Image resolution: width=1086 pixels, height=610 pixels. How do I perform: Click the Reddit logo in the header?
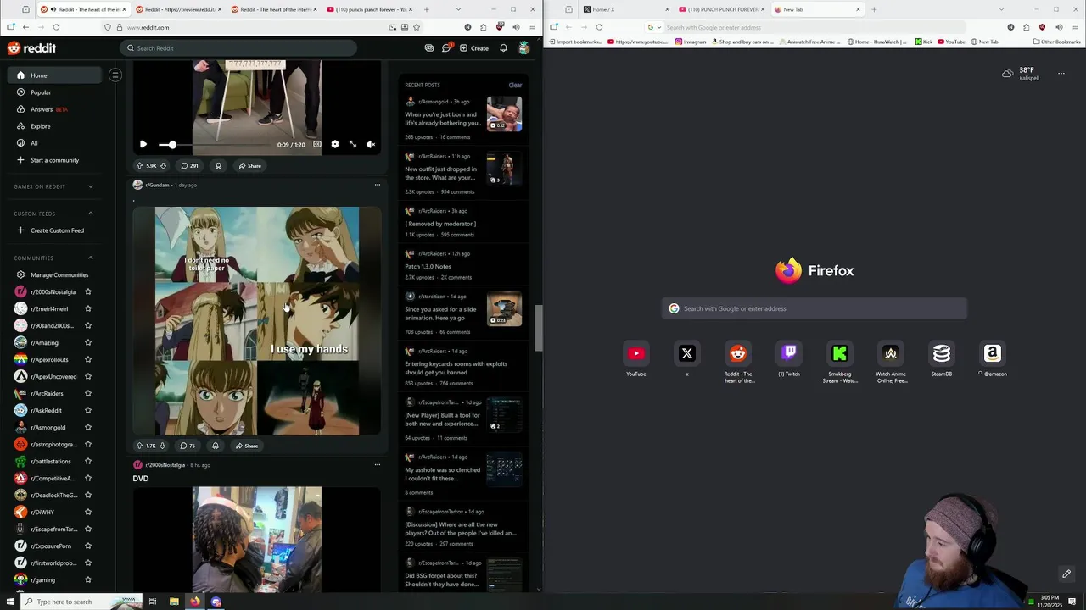31,48
